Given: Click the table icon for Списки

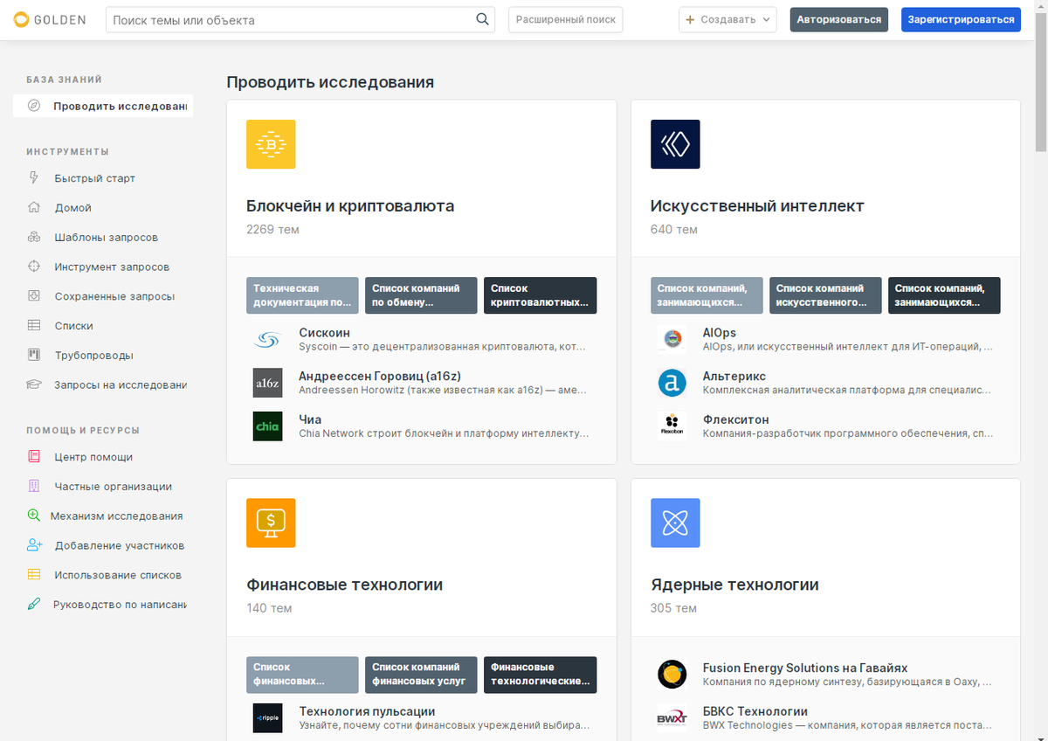Looking at the screenshot, I should 34,326.
